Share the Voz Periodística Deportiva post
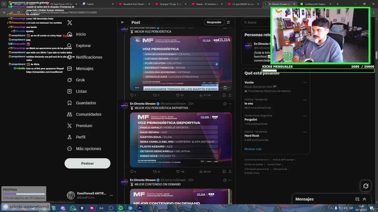Screen dimensions: 378x212 tap(230, 172)
